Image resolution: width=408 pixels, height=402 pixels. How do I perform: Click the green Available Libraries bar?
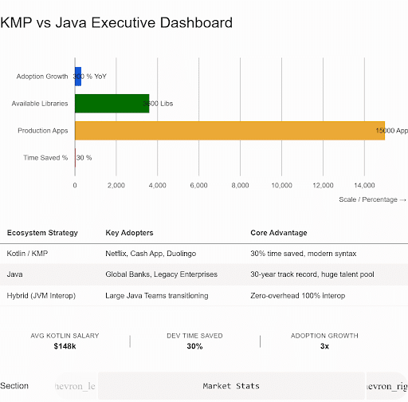[112, 104]
